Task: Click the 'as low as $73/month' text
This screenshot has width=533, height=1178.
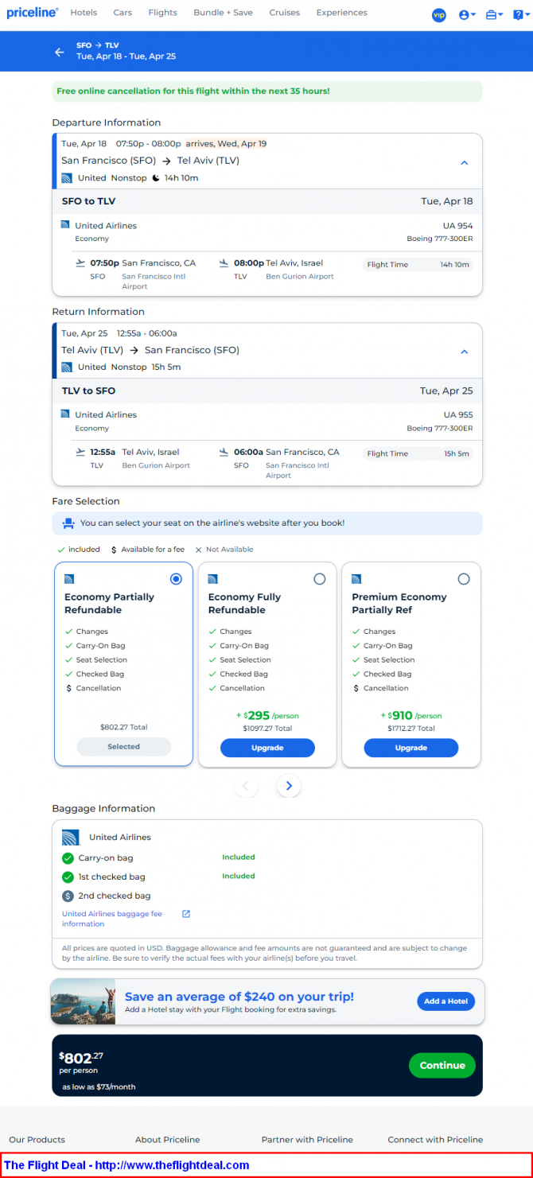Action: [99, 1087]
